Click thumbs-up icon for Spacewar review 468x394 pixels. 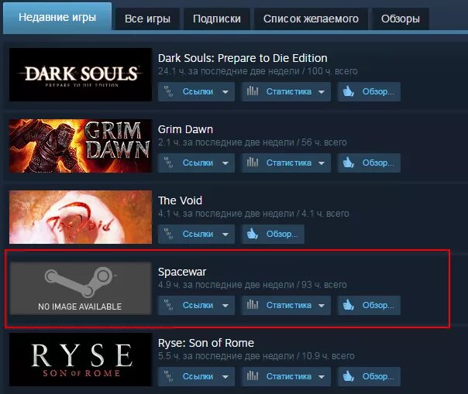[349, 305]
